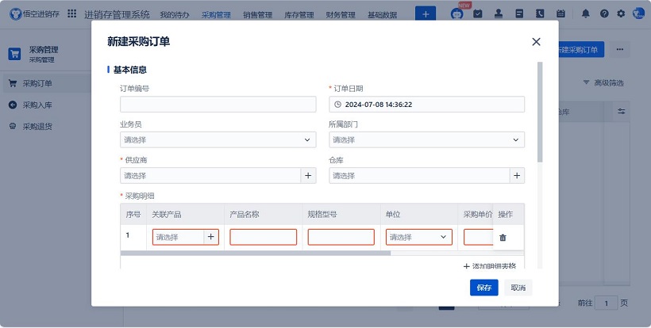Click the user avatar in top right
This screenshot has width=651, height=328.
click(x=638, y=13)
